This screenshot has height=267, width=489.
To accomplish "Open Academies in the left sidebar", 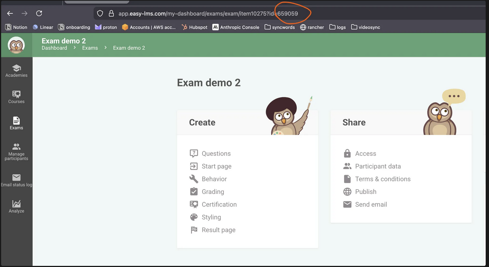I will 16,70.
